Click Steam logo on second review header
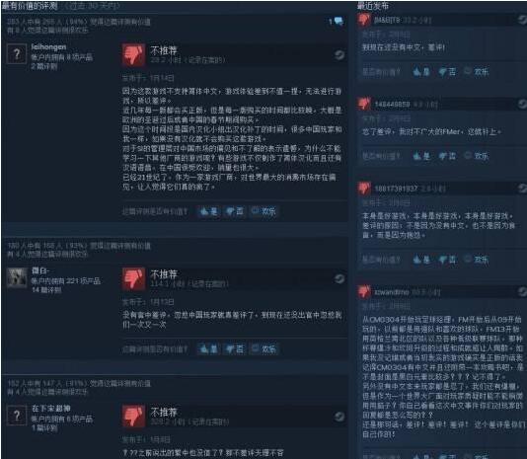 [339, 278]
